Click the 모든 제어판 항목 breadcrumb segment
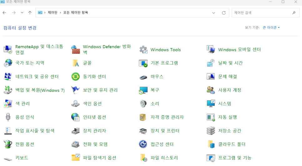The image size is (302, 166). pos(76,13)
